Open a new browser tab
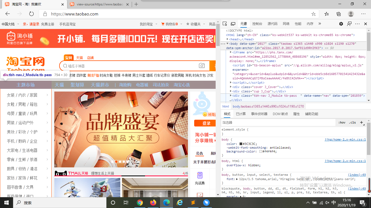This screenshot has width=371, height=208. click(136, 4)
